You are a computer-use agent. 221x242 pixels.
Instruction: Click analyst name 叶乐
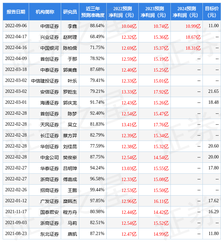72,81
